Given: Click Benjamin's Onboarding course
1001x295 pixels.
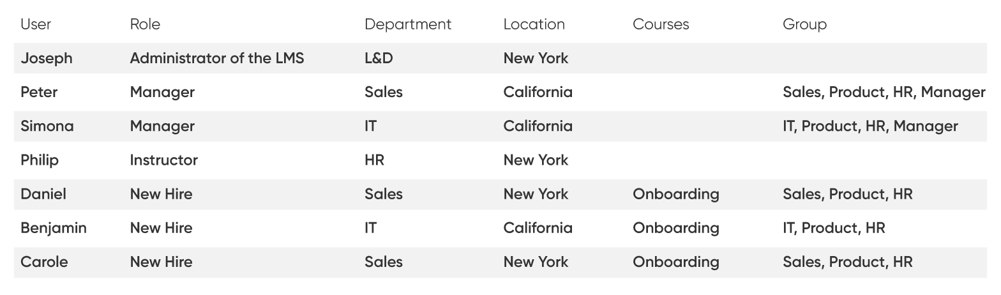Looking at the screenshot, I should pos(675,228).
